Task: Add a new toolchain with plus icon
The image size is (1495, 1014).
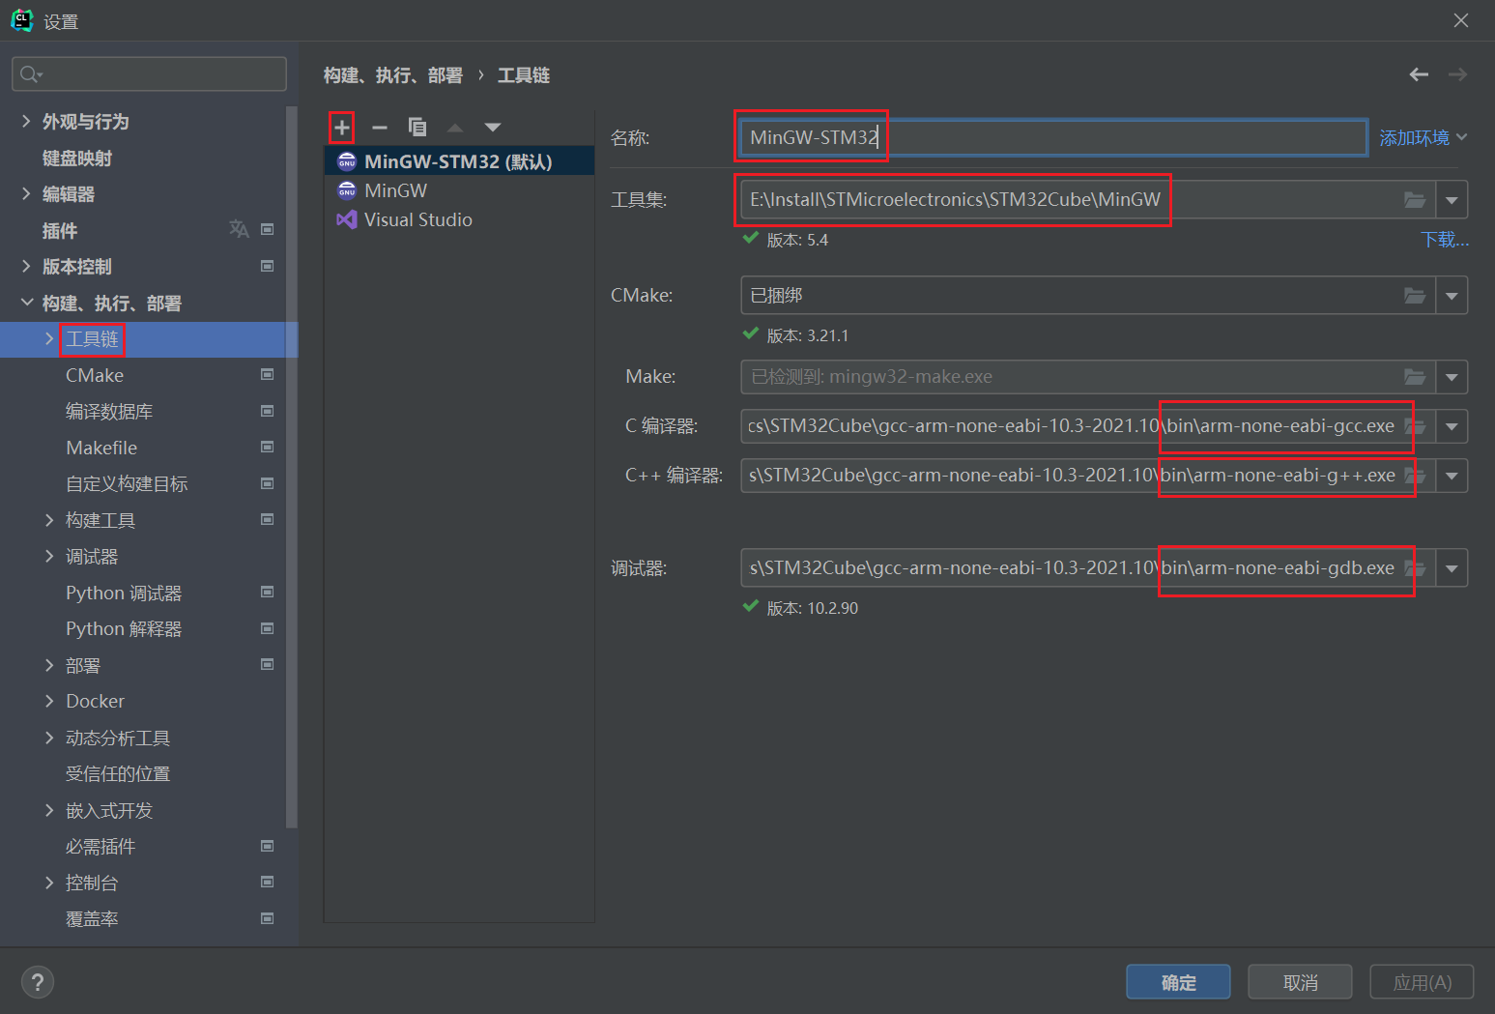Action: tap(342, 128)
